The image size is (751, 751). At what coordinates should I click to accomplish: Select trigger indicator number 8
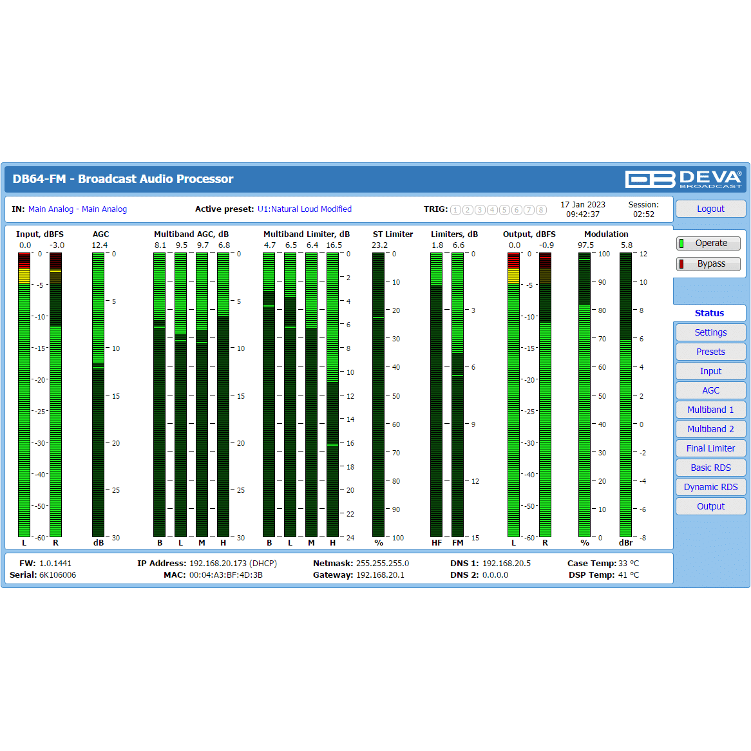(x=541, y=210)
